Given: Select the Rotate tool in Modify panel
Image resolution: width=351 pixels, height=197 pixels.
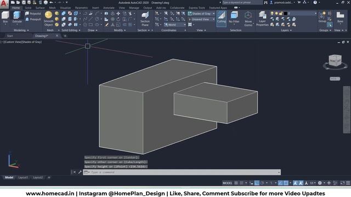Looking at the screenshot, I should click(118, 19).
